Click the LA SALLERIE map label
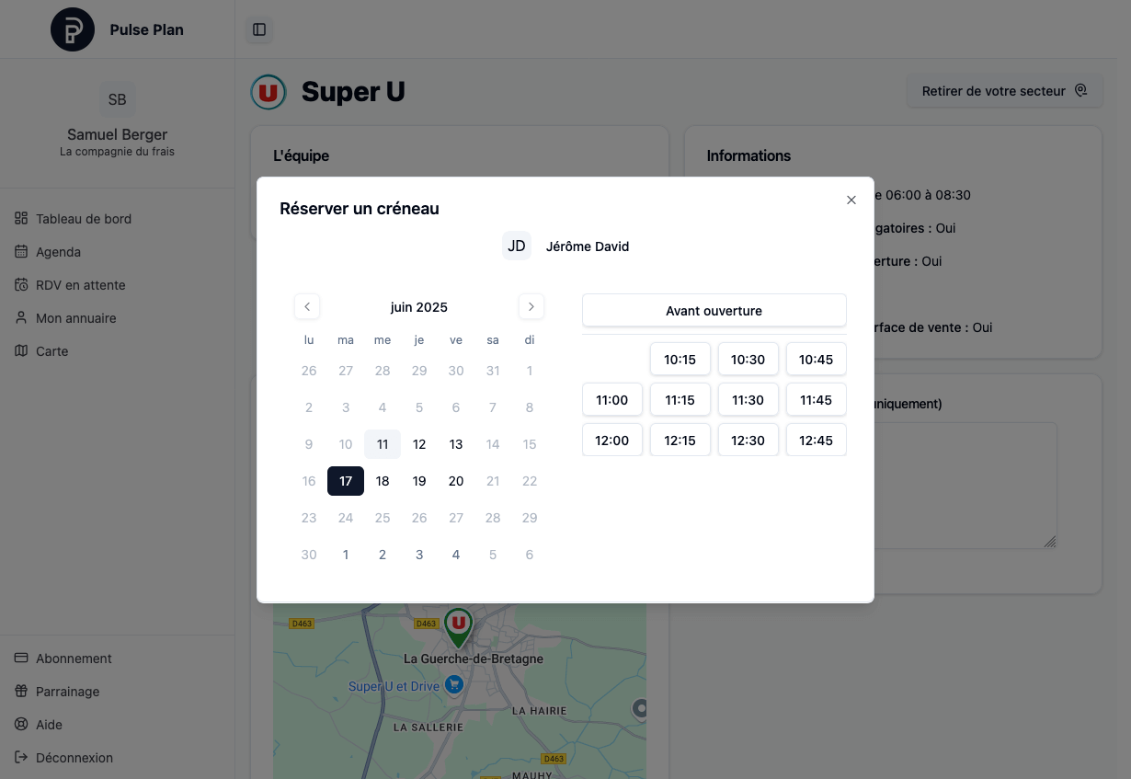The image size is (1131, 779). pyautogui.click(x=428, y=727)
